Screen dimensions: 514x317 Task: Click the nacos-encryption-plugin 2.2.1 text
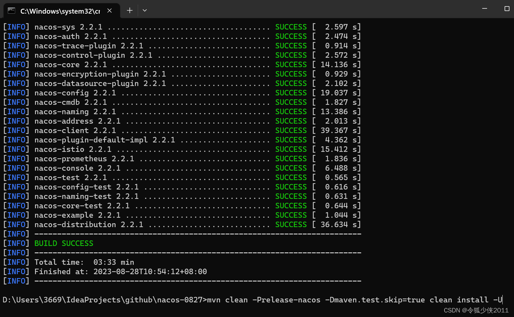[x=100, y=74]
